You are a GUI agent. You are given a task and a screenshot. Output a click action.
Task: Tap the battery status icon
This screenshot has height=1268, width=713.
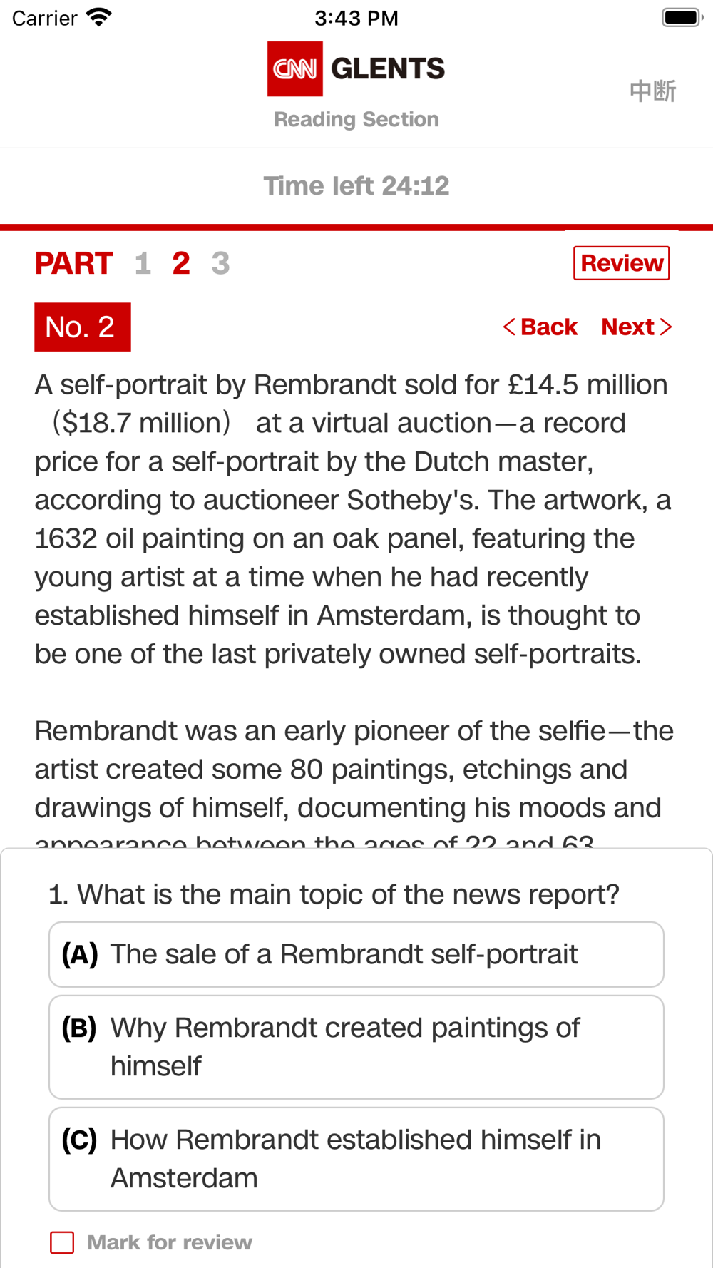coord(682,17)
